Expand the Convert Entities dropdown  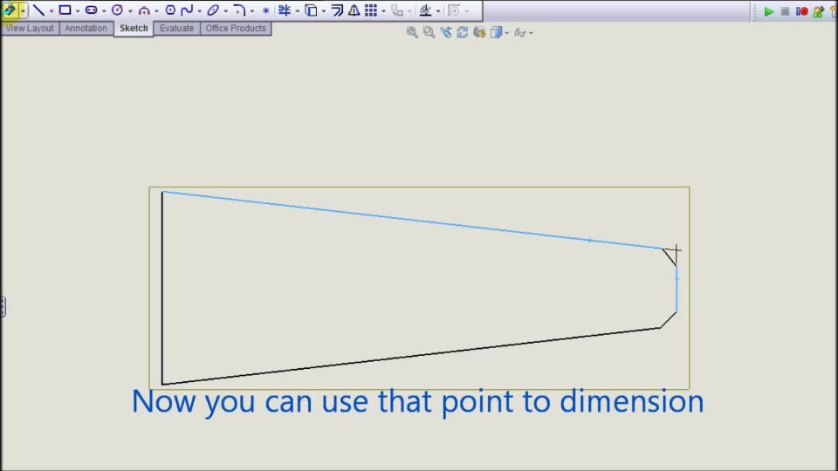coord(323,10)
